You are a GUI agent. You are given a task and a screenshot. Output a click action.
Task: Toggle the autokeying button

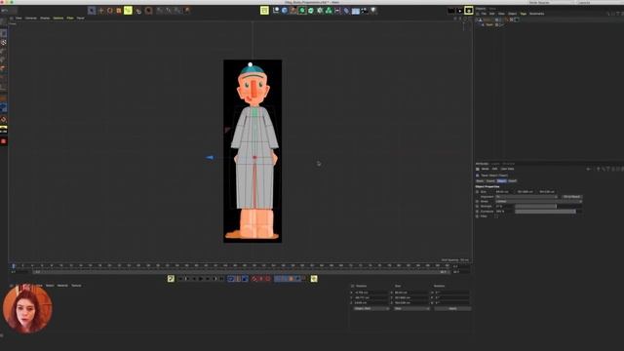click(261, 279)
